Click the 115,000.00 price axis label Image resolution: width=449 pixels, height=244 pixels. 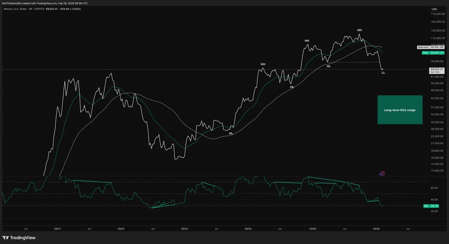coord(438,38)
